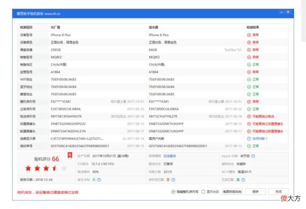Click the 读出值 column header
The height and width of the screenshot is (209, 306).
click(153, 27)
